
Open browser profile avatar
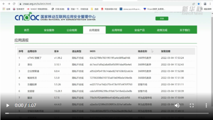[205, 4]
